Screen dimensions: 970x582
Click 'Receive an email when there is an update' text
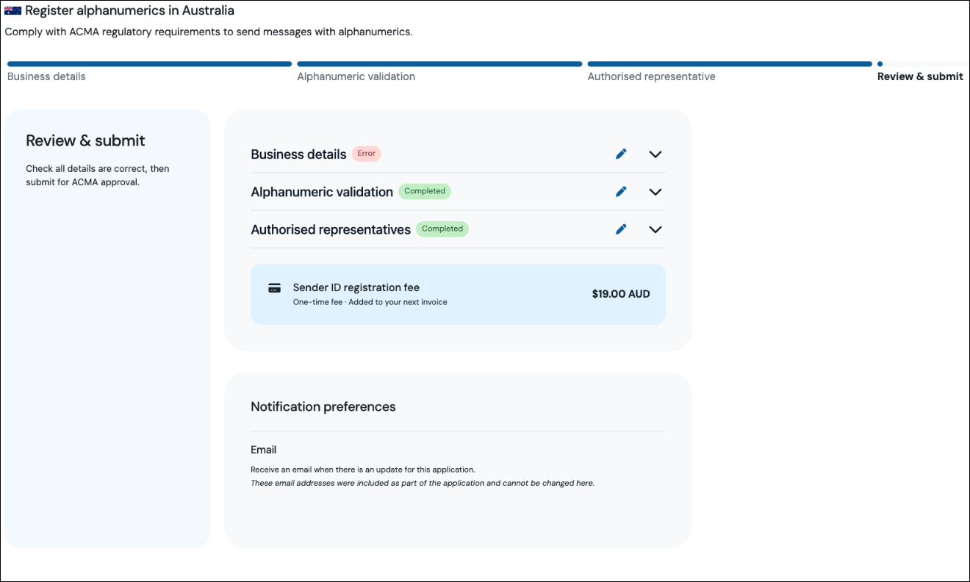(x=363, y=470)
